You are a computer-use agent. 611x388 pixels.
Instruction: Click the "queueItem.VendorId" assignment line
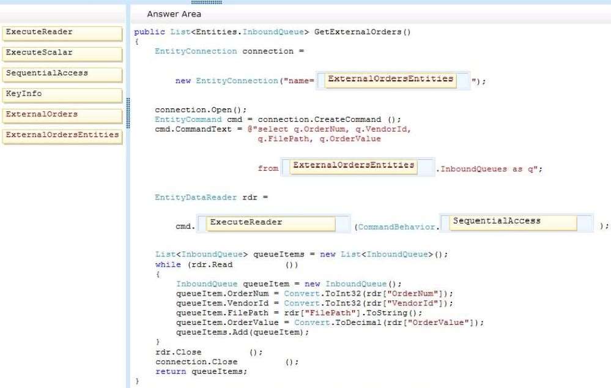[314, 304]
